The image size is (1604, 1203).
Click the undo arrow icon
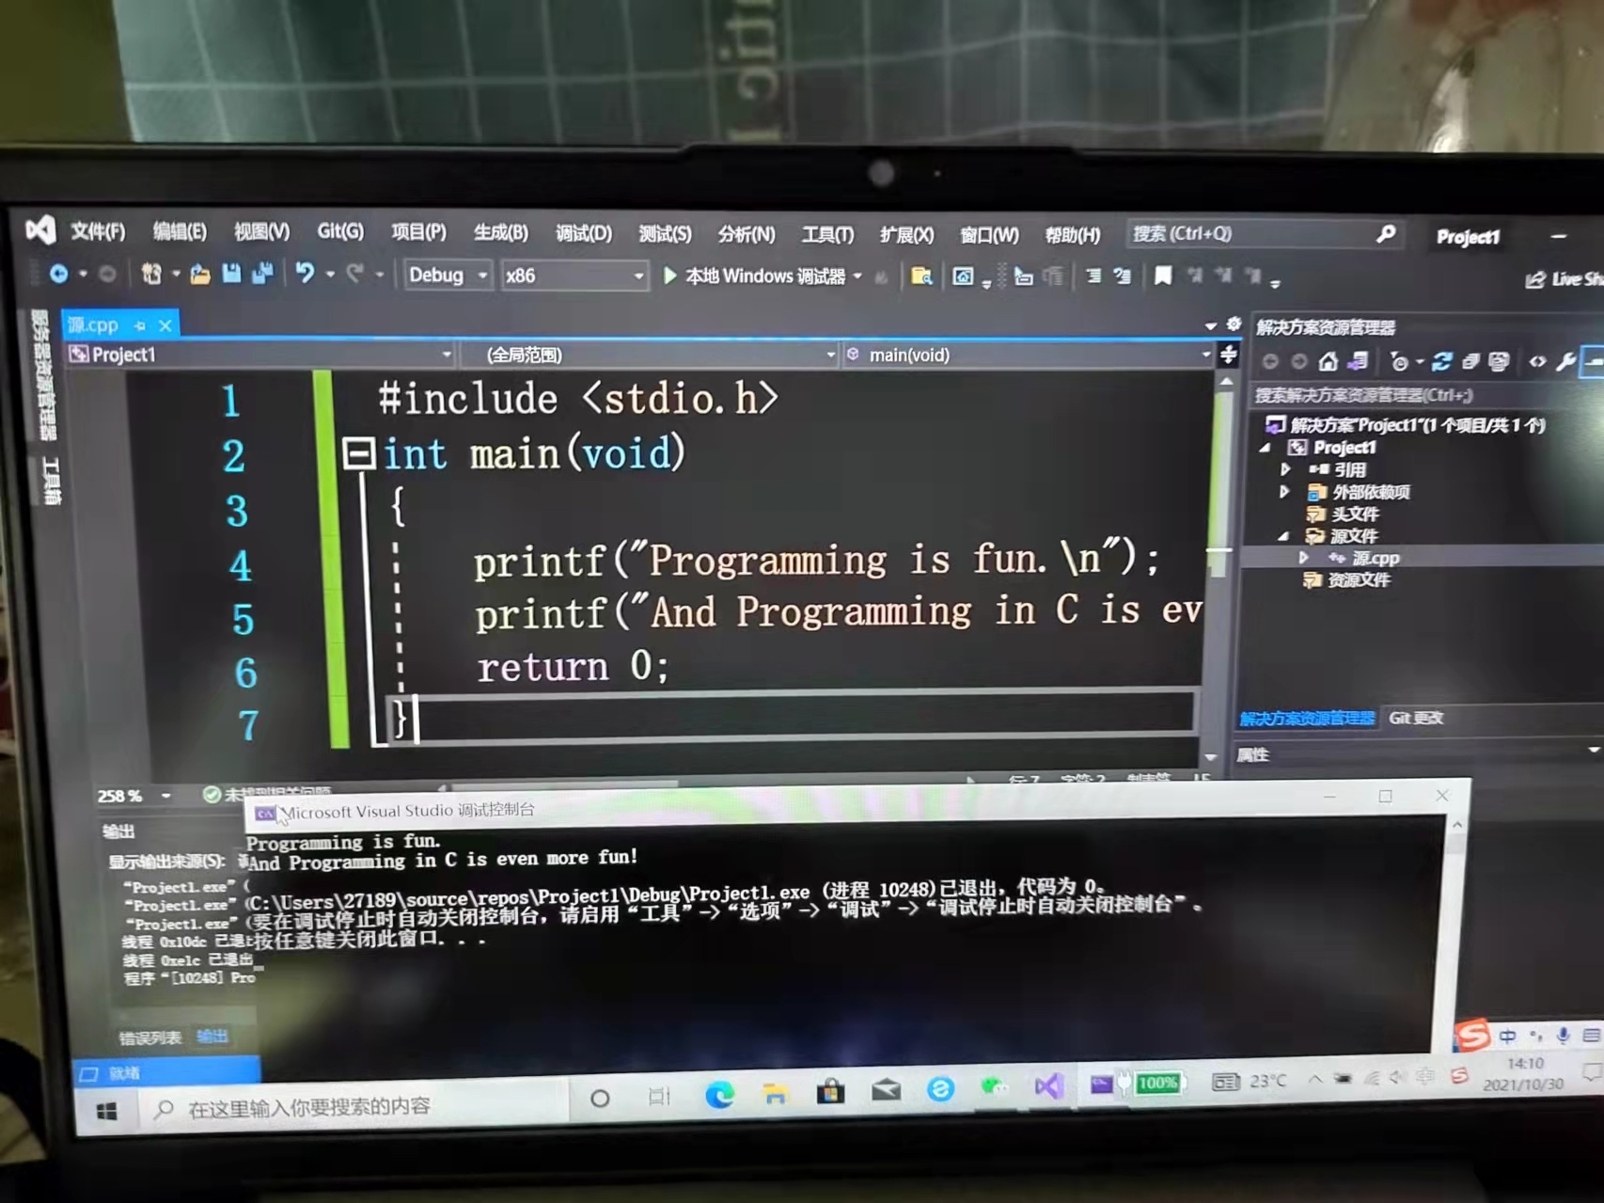coord(304,274)
